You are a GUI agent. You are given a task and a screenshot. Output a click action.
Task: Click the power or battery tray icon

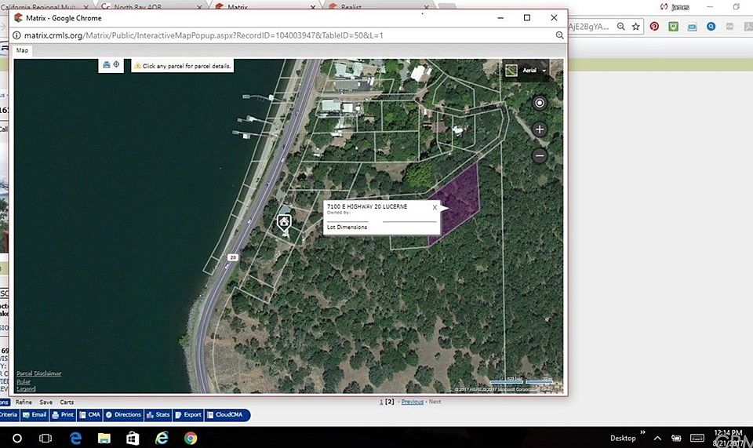(676, 438)
